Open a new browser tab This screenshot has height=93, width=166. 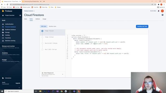pyautogui.click(x=44, y=2)
